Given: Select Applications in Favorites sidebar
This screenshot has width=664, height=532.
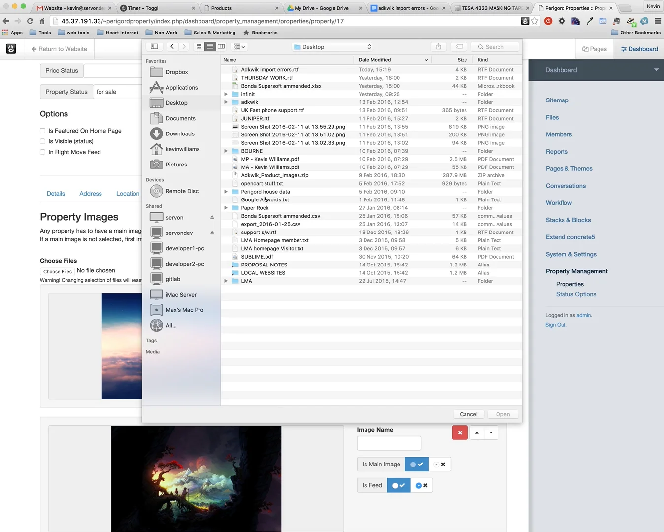Looking at the screenshot, I should [x=181, y=88].
